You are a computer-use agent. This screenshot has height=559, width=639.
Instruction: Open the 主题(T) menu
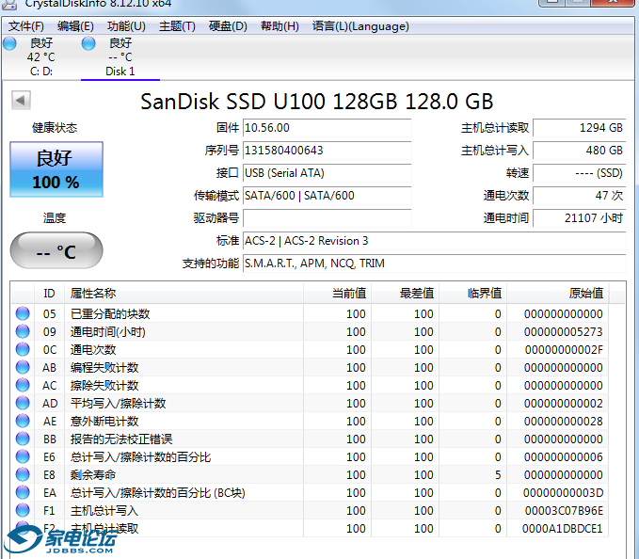[177, 26]
